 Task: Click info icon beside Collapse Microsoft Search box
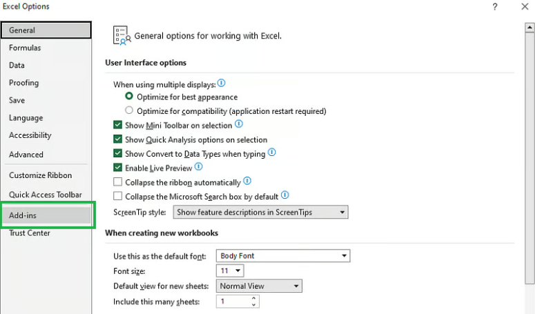pyautogui.click(x=285, y=196)
